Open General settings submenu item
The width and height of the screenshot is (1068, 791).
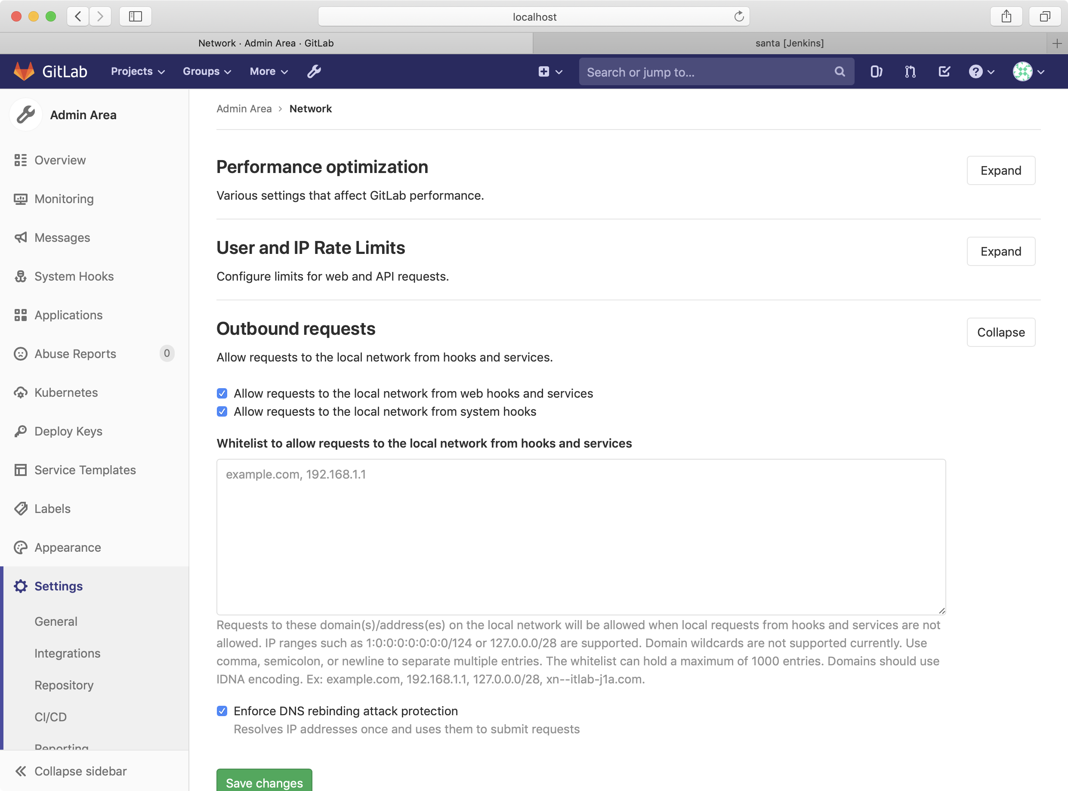[56, 621]
